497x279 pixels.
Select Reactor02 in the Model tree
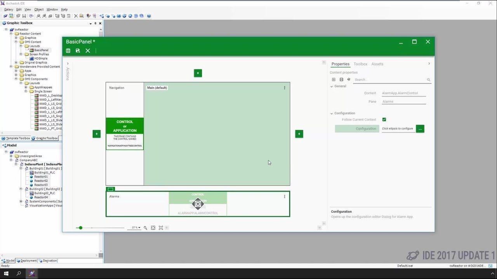click(38, 181)
